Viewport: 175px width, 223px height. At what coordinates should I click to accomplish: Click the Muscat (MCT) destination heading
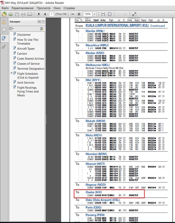[x=95, y=164]
